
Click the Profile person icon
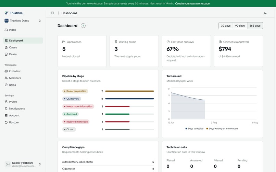pyautogui.click(x=6, y=102)
